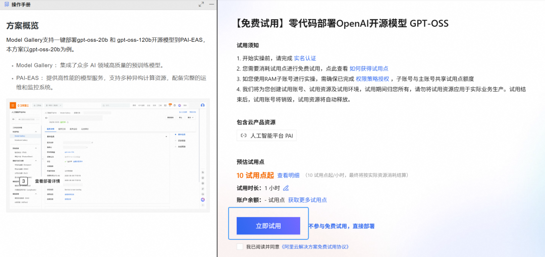Click the user avatar icon in embedded screenshot
The height and width of the screenshot is (257, 545).
[x=203, y=105]
